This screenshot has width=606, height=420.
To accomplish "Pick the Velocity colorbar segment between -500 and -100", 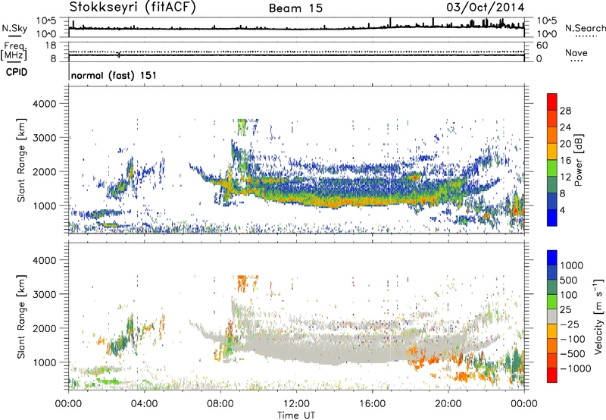I will coord(552,346).
